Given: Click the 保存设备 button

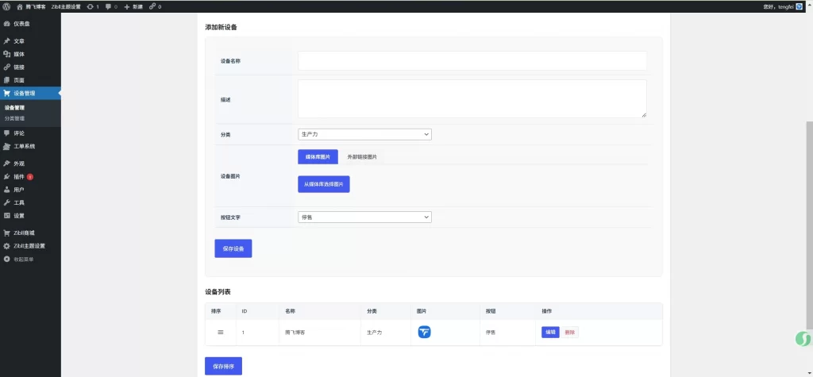Looking at the screenshot, I should 233,248.
